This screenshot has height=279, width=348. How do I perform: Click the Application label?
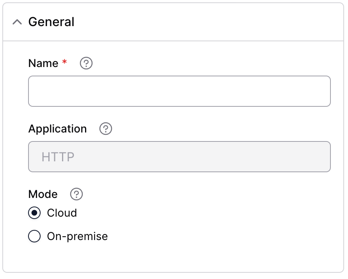click(57, 129)
